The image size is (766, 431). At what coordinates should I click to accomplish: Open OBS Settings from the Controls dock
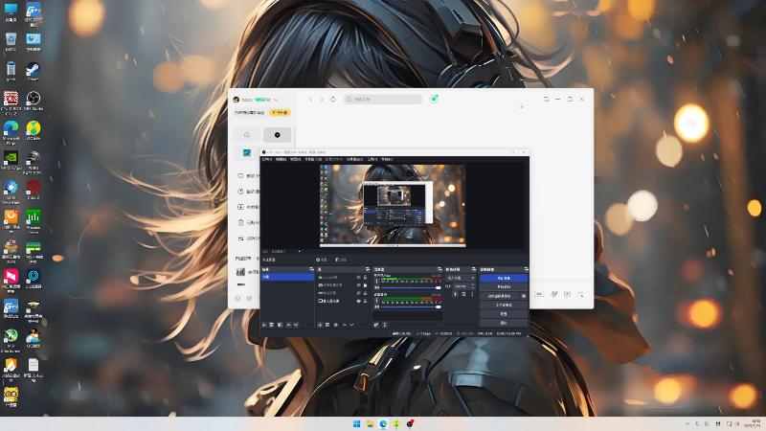coord(504,314)
